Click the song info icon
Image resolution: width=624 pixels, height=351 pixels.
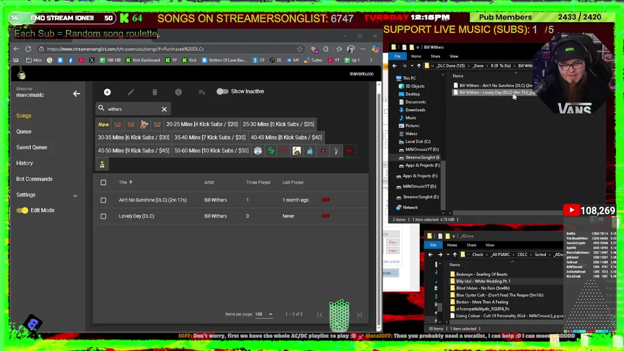(x=178, y=92)
